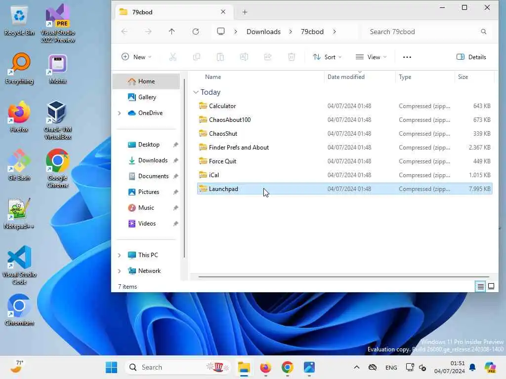The image size is (506, 379).
Task: Click the PC monitor icon in address bar
Action: point(221,31)
